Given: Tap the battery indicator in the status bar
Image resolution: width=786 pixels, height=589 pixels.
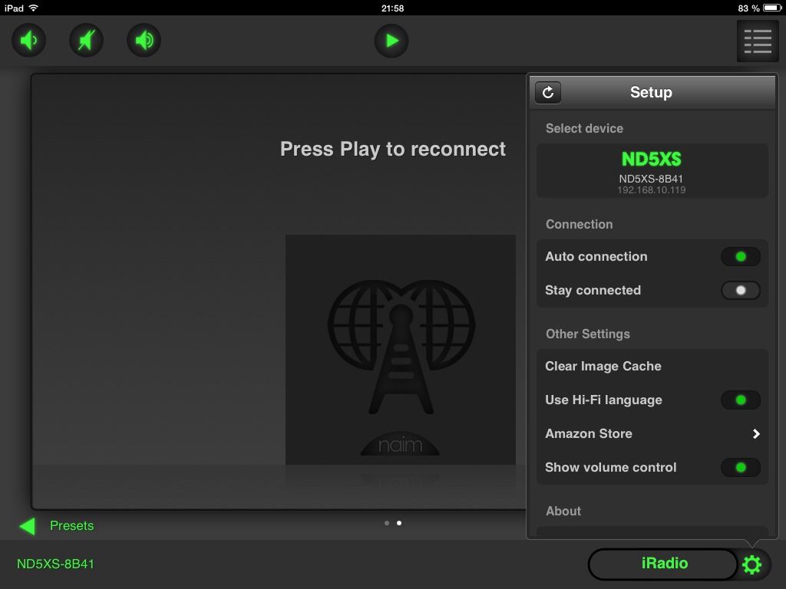Looking at the screenshot, I should [x=772, y=8].
